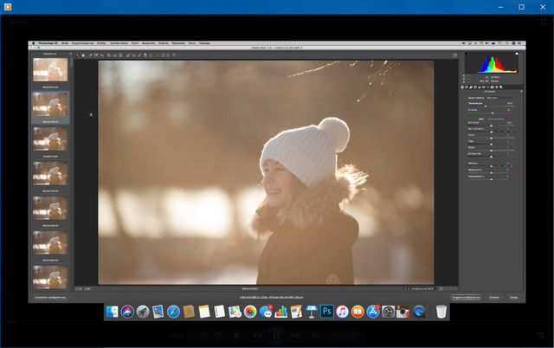
Task: Open the Файл menu in menu bar
Action: point(64,42)
